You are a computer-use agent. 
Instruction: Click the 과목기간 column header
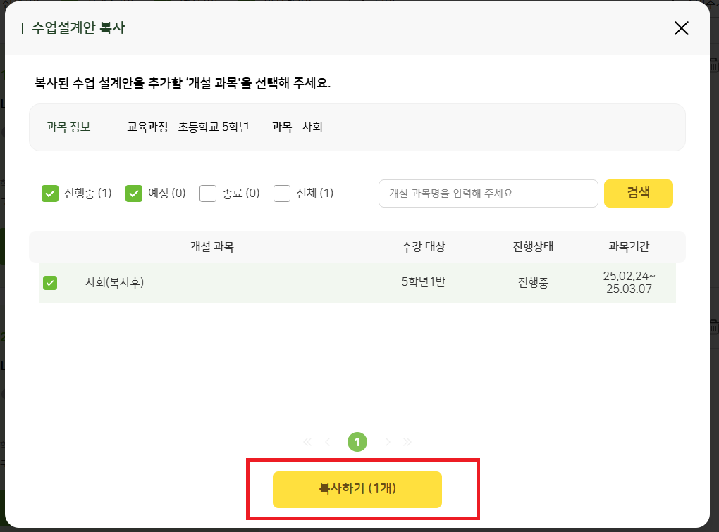(629, 247)
